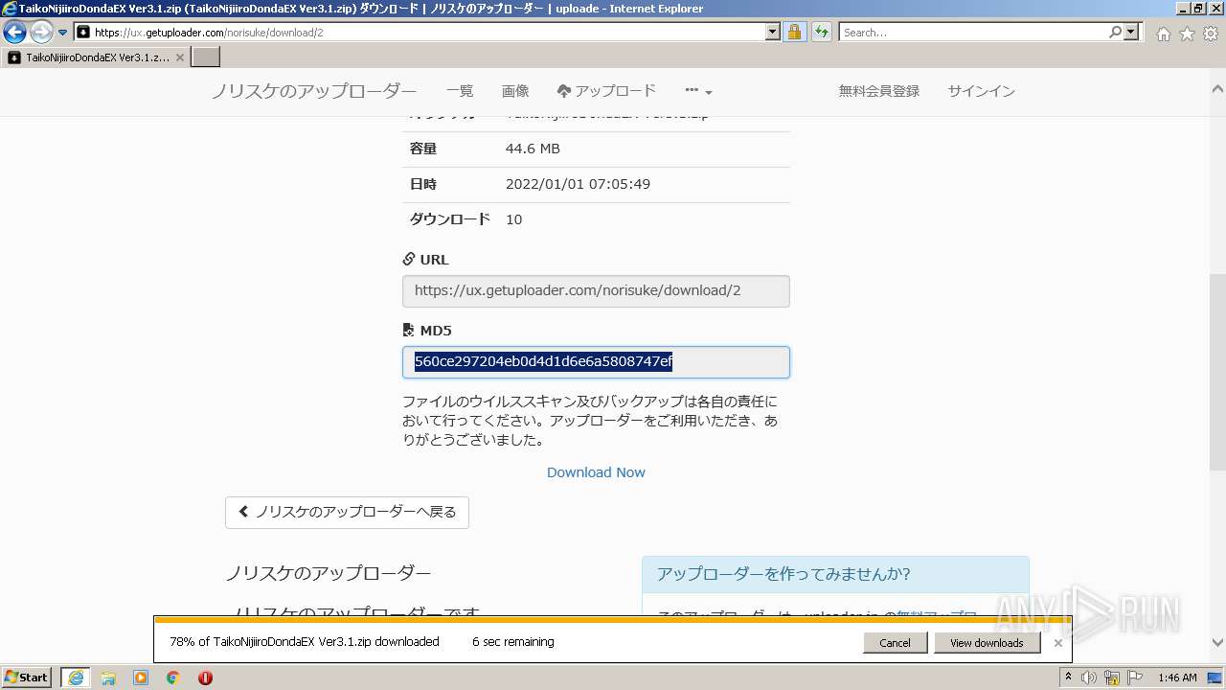Click the browser Forward arrow button

[x=41, y=33]
